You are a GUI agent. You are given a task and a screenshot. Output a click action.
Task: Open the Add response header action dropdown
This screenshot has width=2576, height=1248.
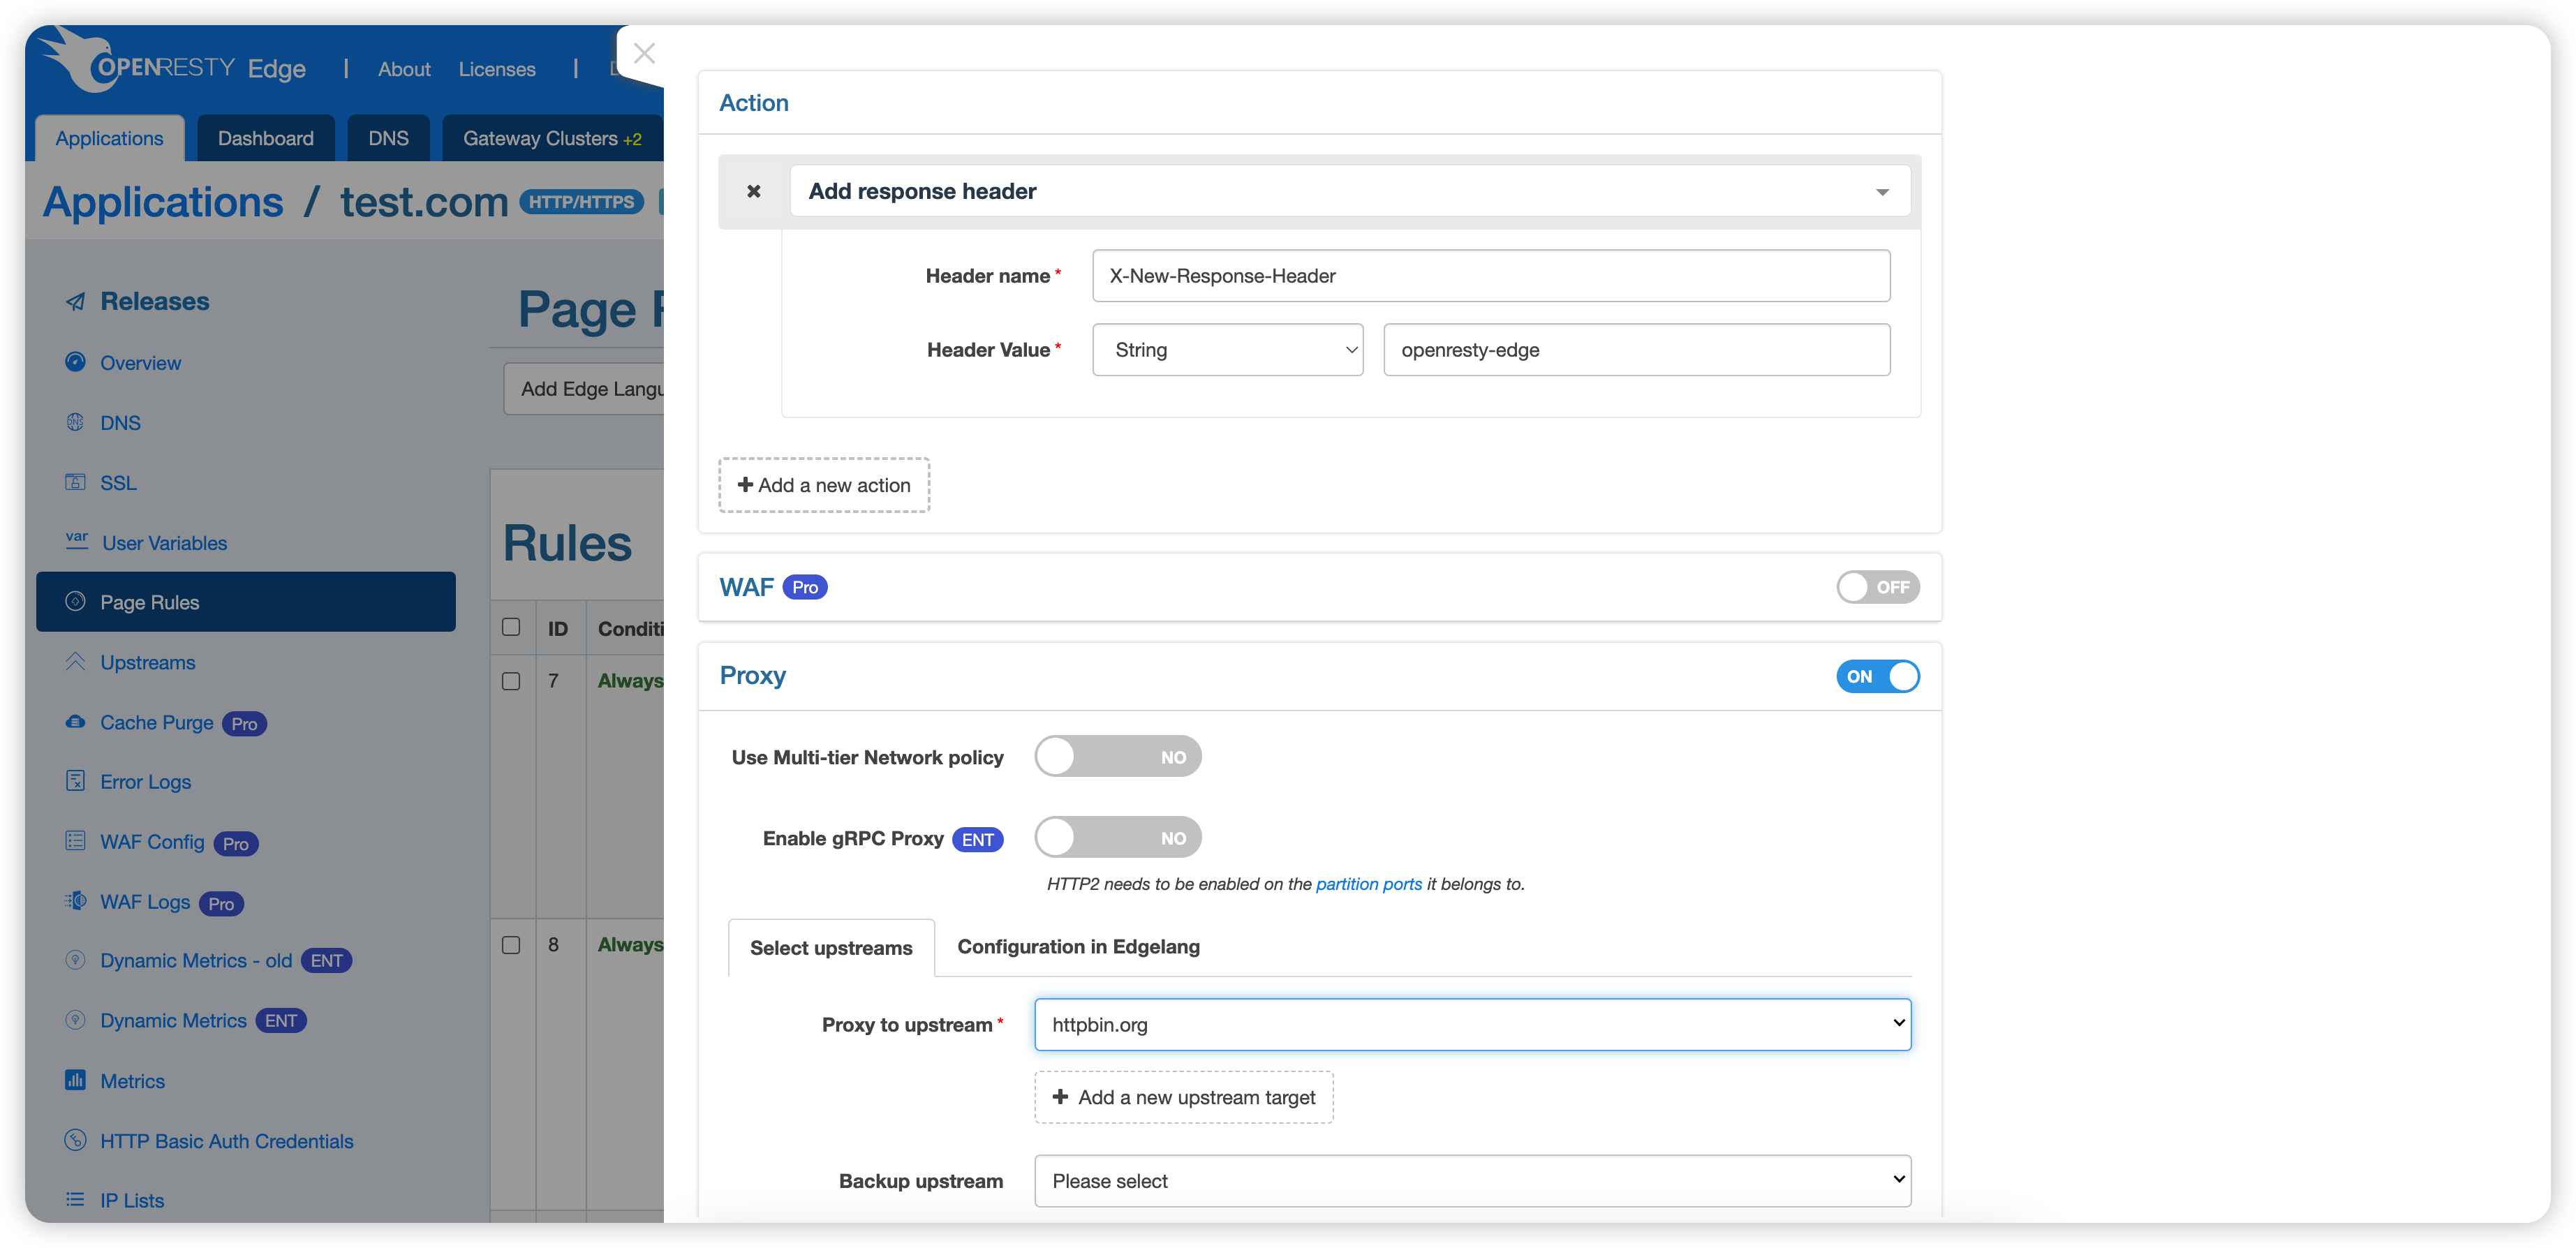coord(1350,191)
